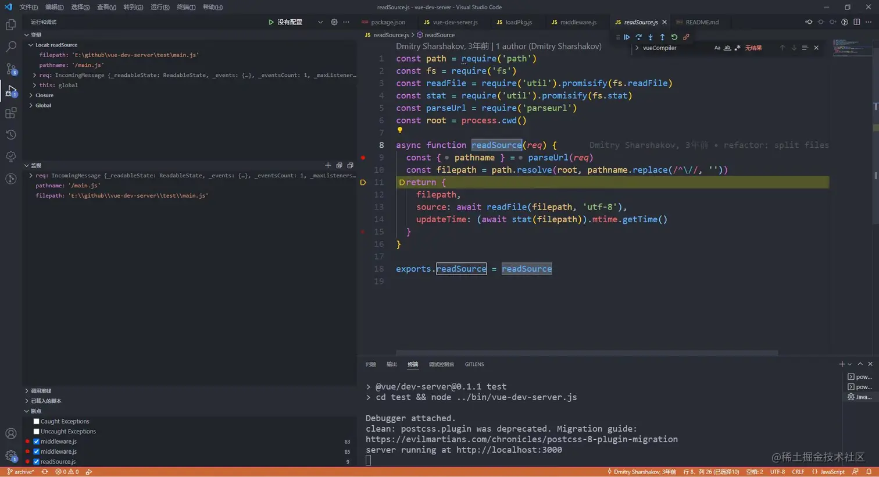This screenshot has width=879, height=477.
Task: Open the debug configuration dropdown
Action: click(x=320, y=22)
